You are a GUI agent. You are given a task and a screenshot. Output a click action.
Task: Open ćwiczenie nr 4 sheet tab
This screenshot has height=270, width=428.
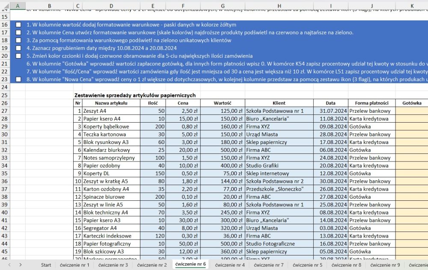click(x=230, y=265)
